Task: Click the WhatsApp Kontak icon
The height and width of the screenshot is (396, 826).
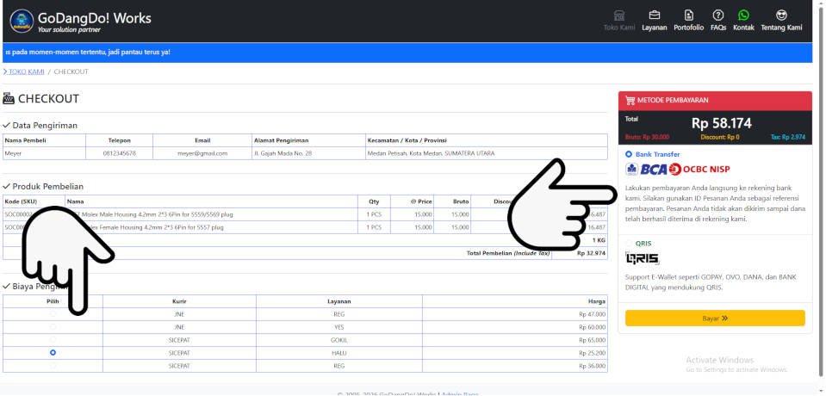Action: [x=743, y=15]
